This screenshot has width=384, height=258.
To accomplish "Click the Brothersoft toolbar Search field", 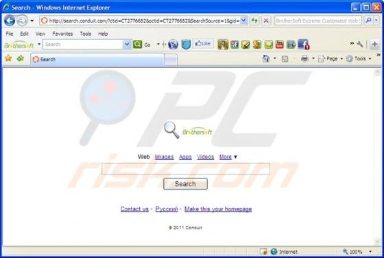I will click(83, 45).
